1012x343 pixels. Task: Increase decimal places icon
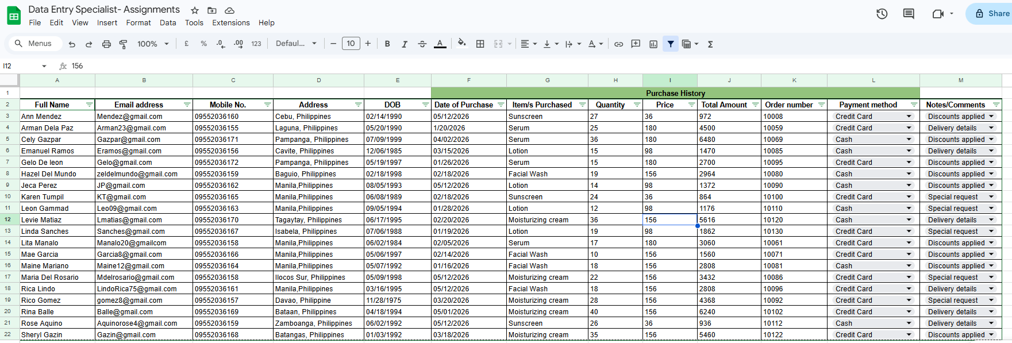[x=238, y=44]
